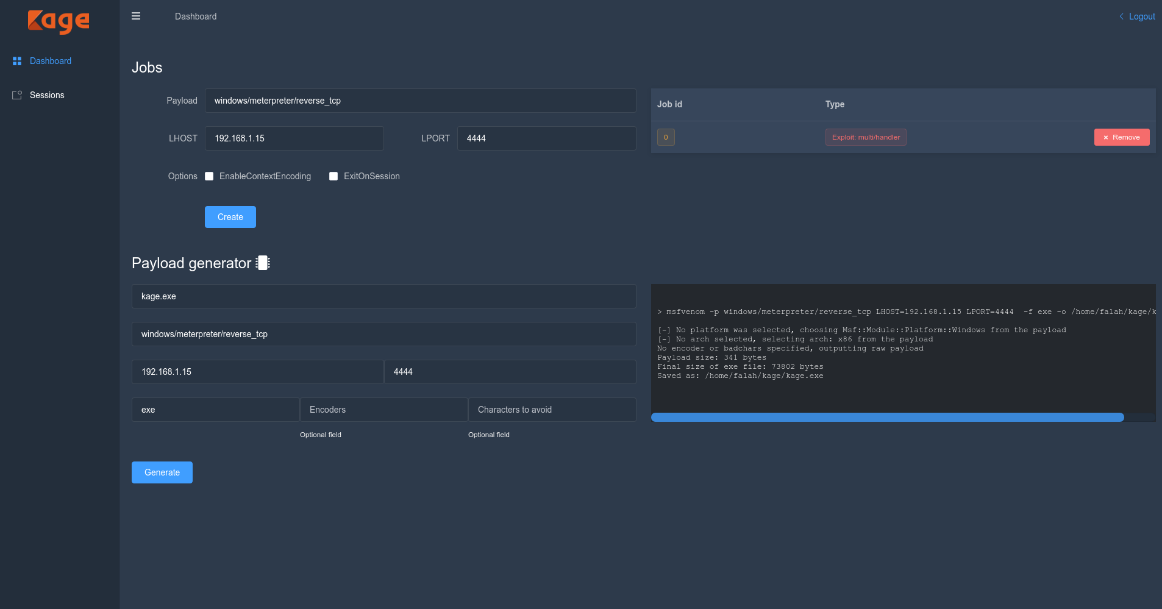Screen dimensions: 1162x609
Task: Click the msfvenom command line in console
Action: (x=907, y=312)
